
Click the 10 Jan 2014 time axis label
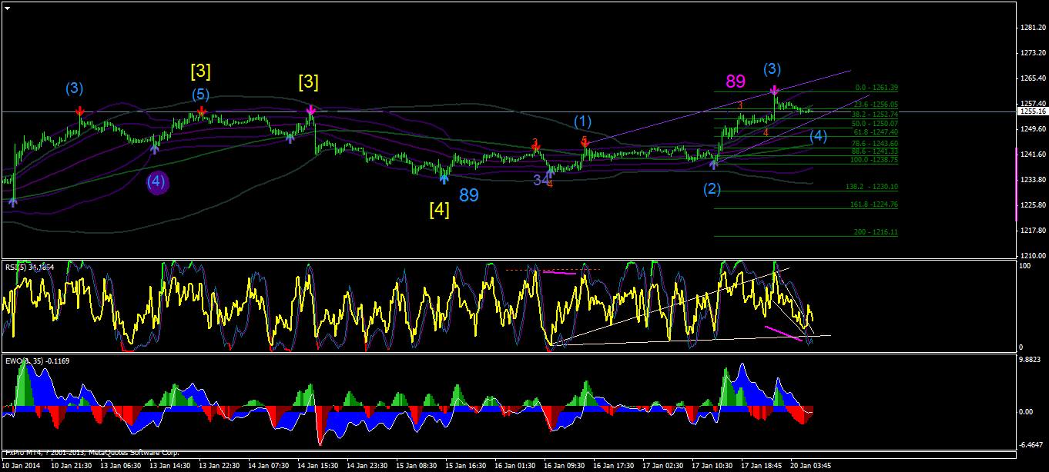pyautogui.click(x=21, y=466)
